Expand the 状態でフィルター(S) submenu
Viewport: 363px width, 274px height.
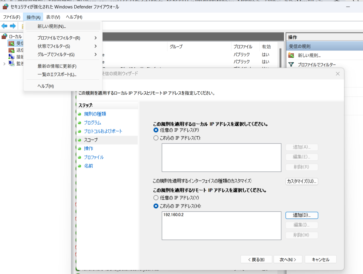pyautogui.click(x=63, y=46)
